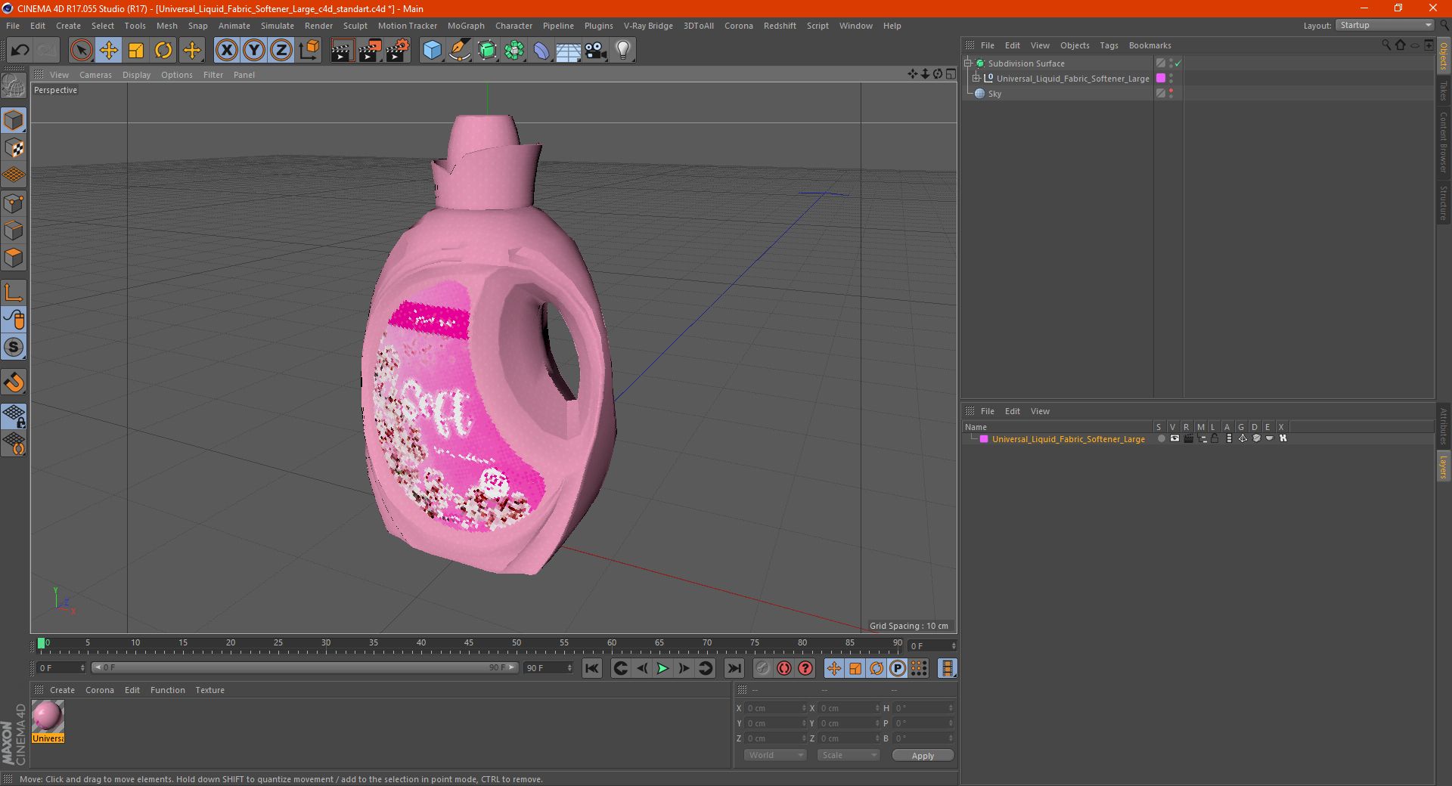Select the Move tool in the toolbar

point(109,50)
